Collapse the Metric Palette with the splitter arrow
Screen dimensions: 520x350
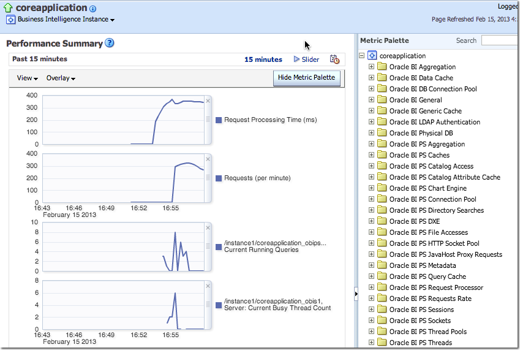click(x=356, y=294)
